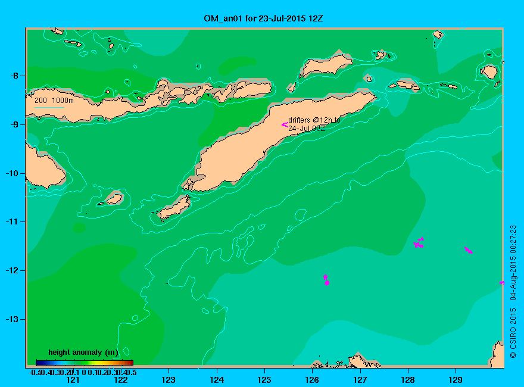Click the longitude label '121'
Screen dimensions: 524x387
73,380
